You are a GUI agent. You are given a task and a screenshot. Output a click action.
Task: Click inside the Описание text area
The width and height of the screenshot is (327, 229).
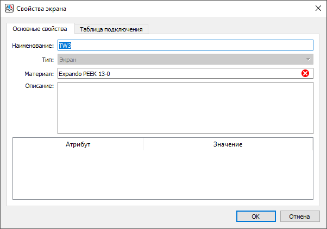click(x=185, y=107)
